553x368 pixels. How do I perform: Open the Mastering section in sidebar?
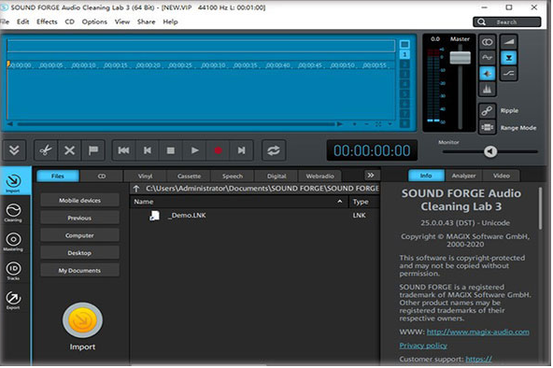[x=13, y=242]
